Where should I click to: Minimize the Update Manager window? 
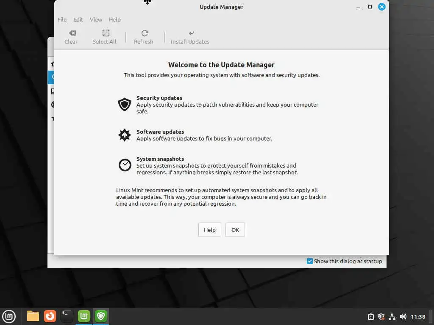pyautogui.click(x=358, y=7)
